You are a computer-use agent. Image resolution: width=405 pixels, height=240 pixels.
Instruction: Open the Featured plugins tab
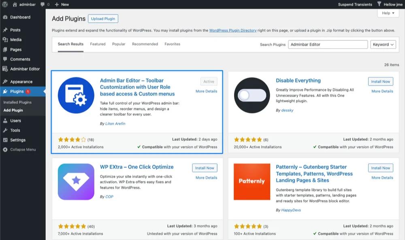(97, 44)
